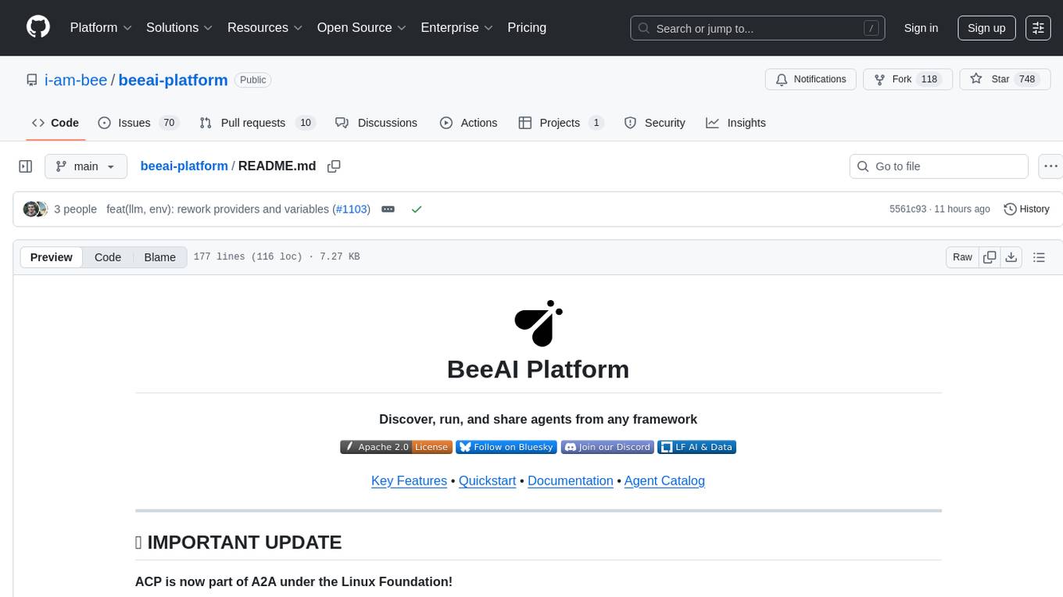The image size is (1063, 597).
Task: Expand the Platform menu
Action: tap(101, 27)
